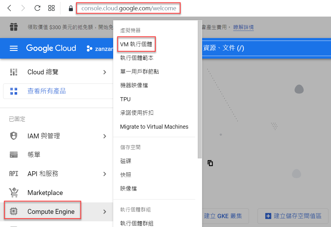The image size is (331, 227).
Task: Select 執行個體範本 in submenu
Action: [137, 58]
